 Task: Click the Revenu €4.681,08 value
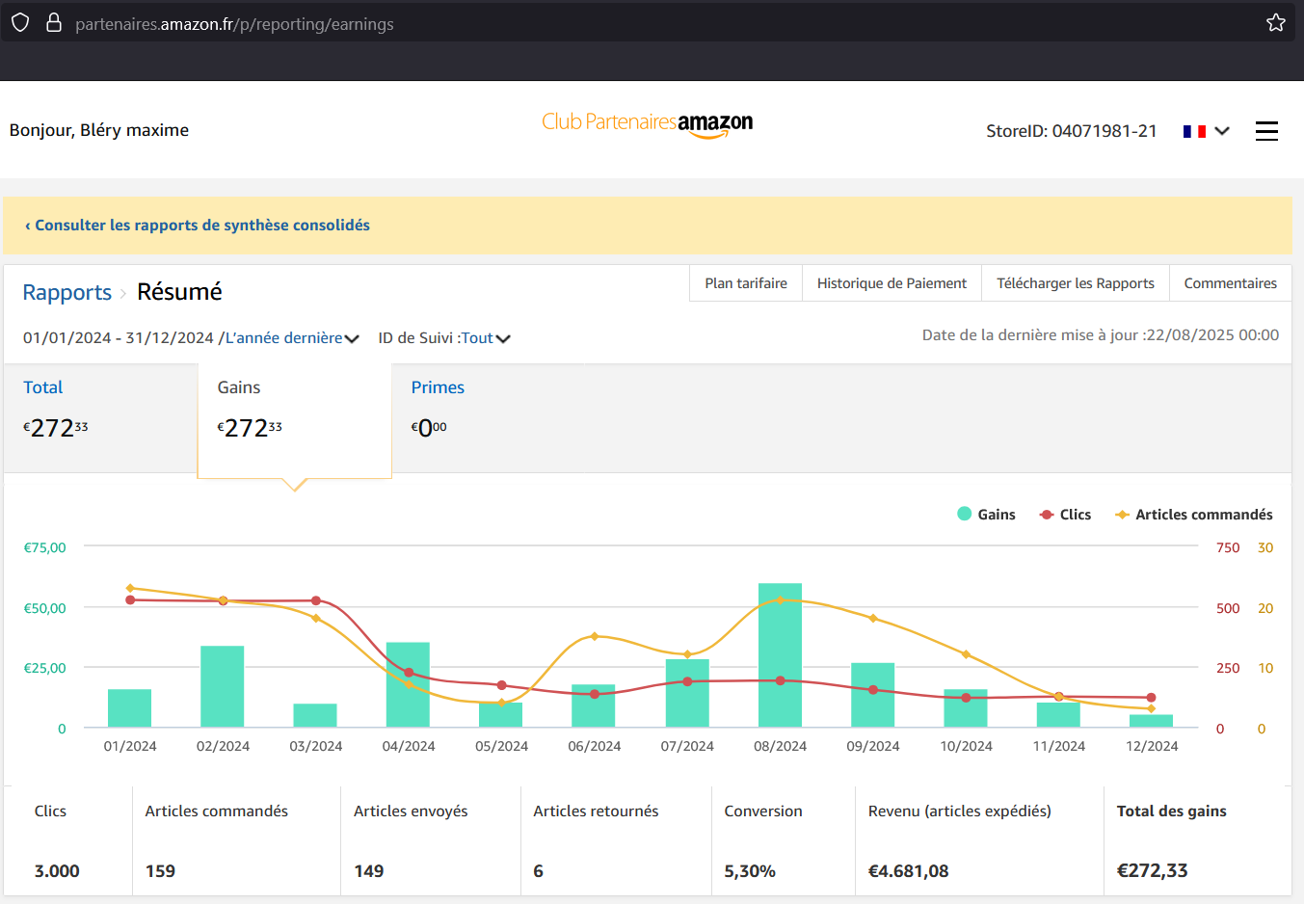pos(908,871)
